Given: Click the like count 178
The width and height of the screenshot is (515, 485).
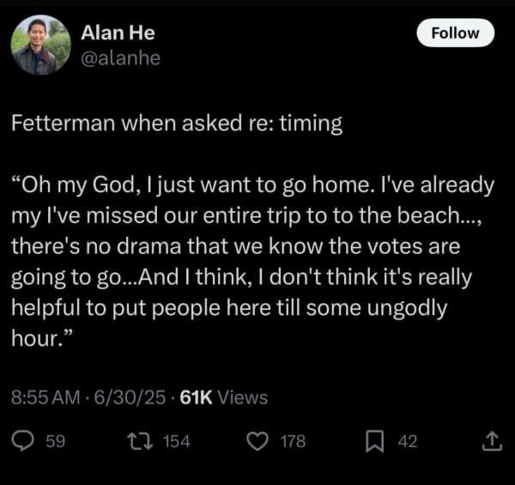Looking at the screenshot, I should 293,441.
